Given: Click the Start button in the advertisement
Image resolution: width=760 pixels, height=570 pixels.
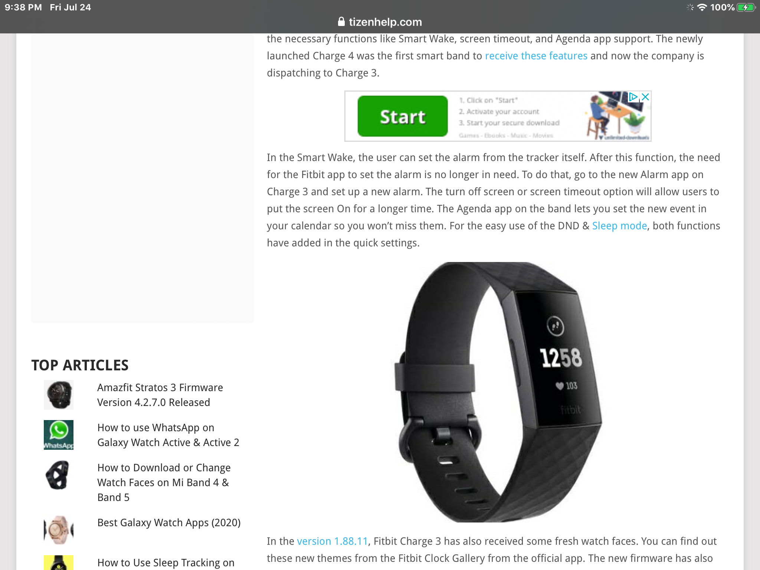Looking at the screenshot, I should (402, 115).
